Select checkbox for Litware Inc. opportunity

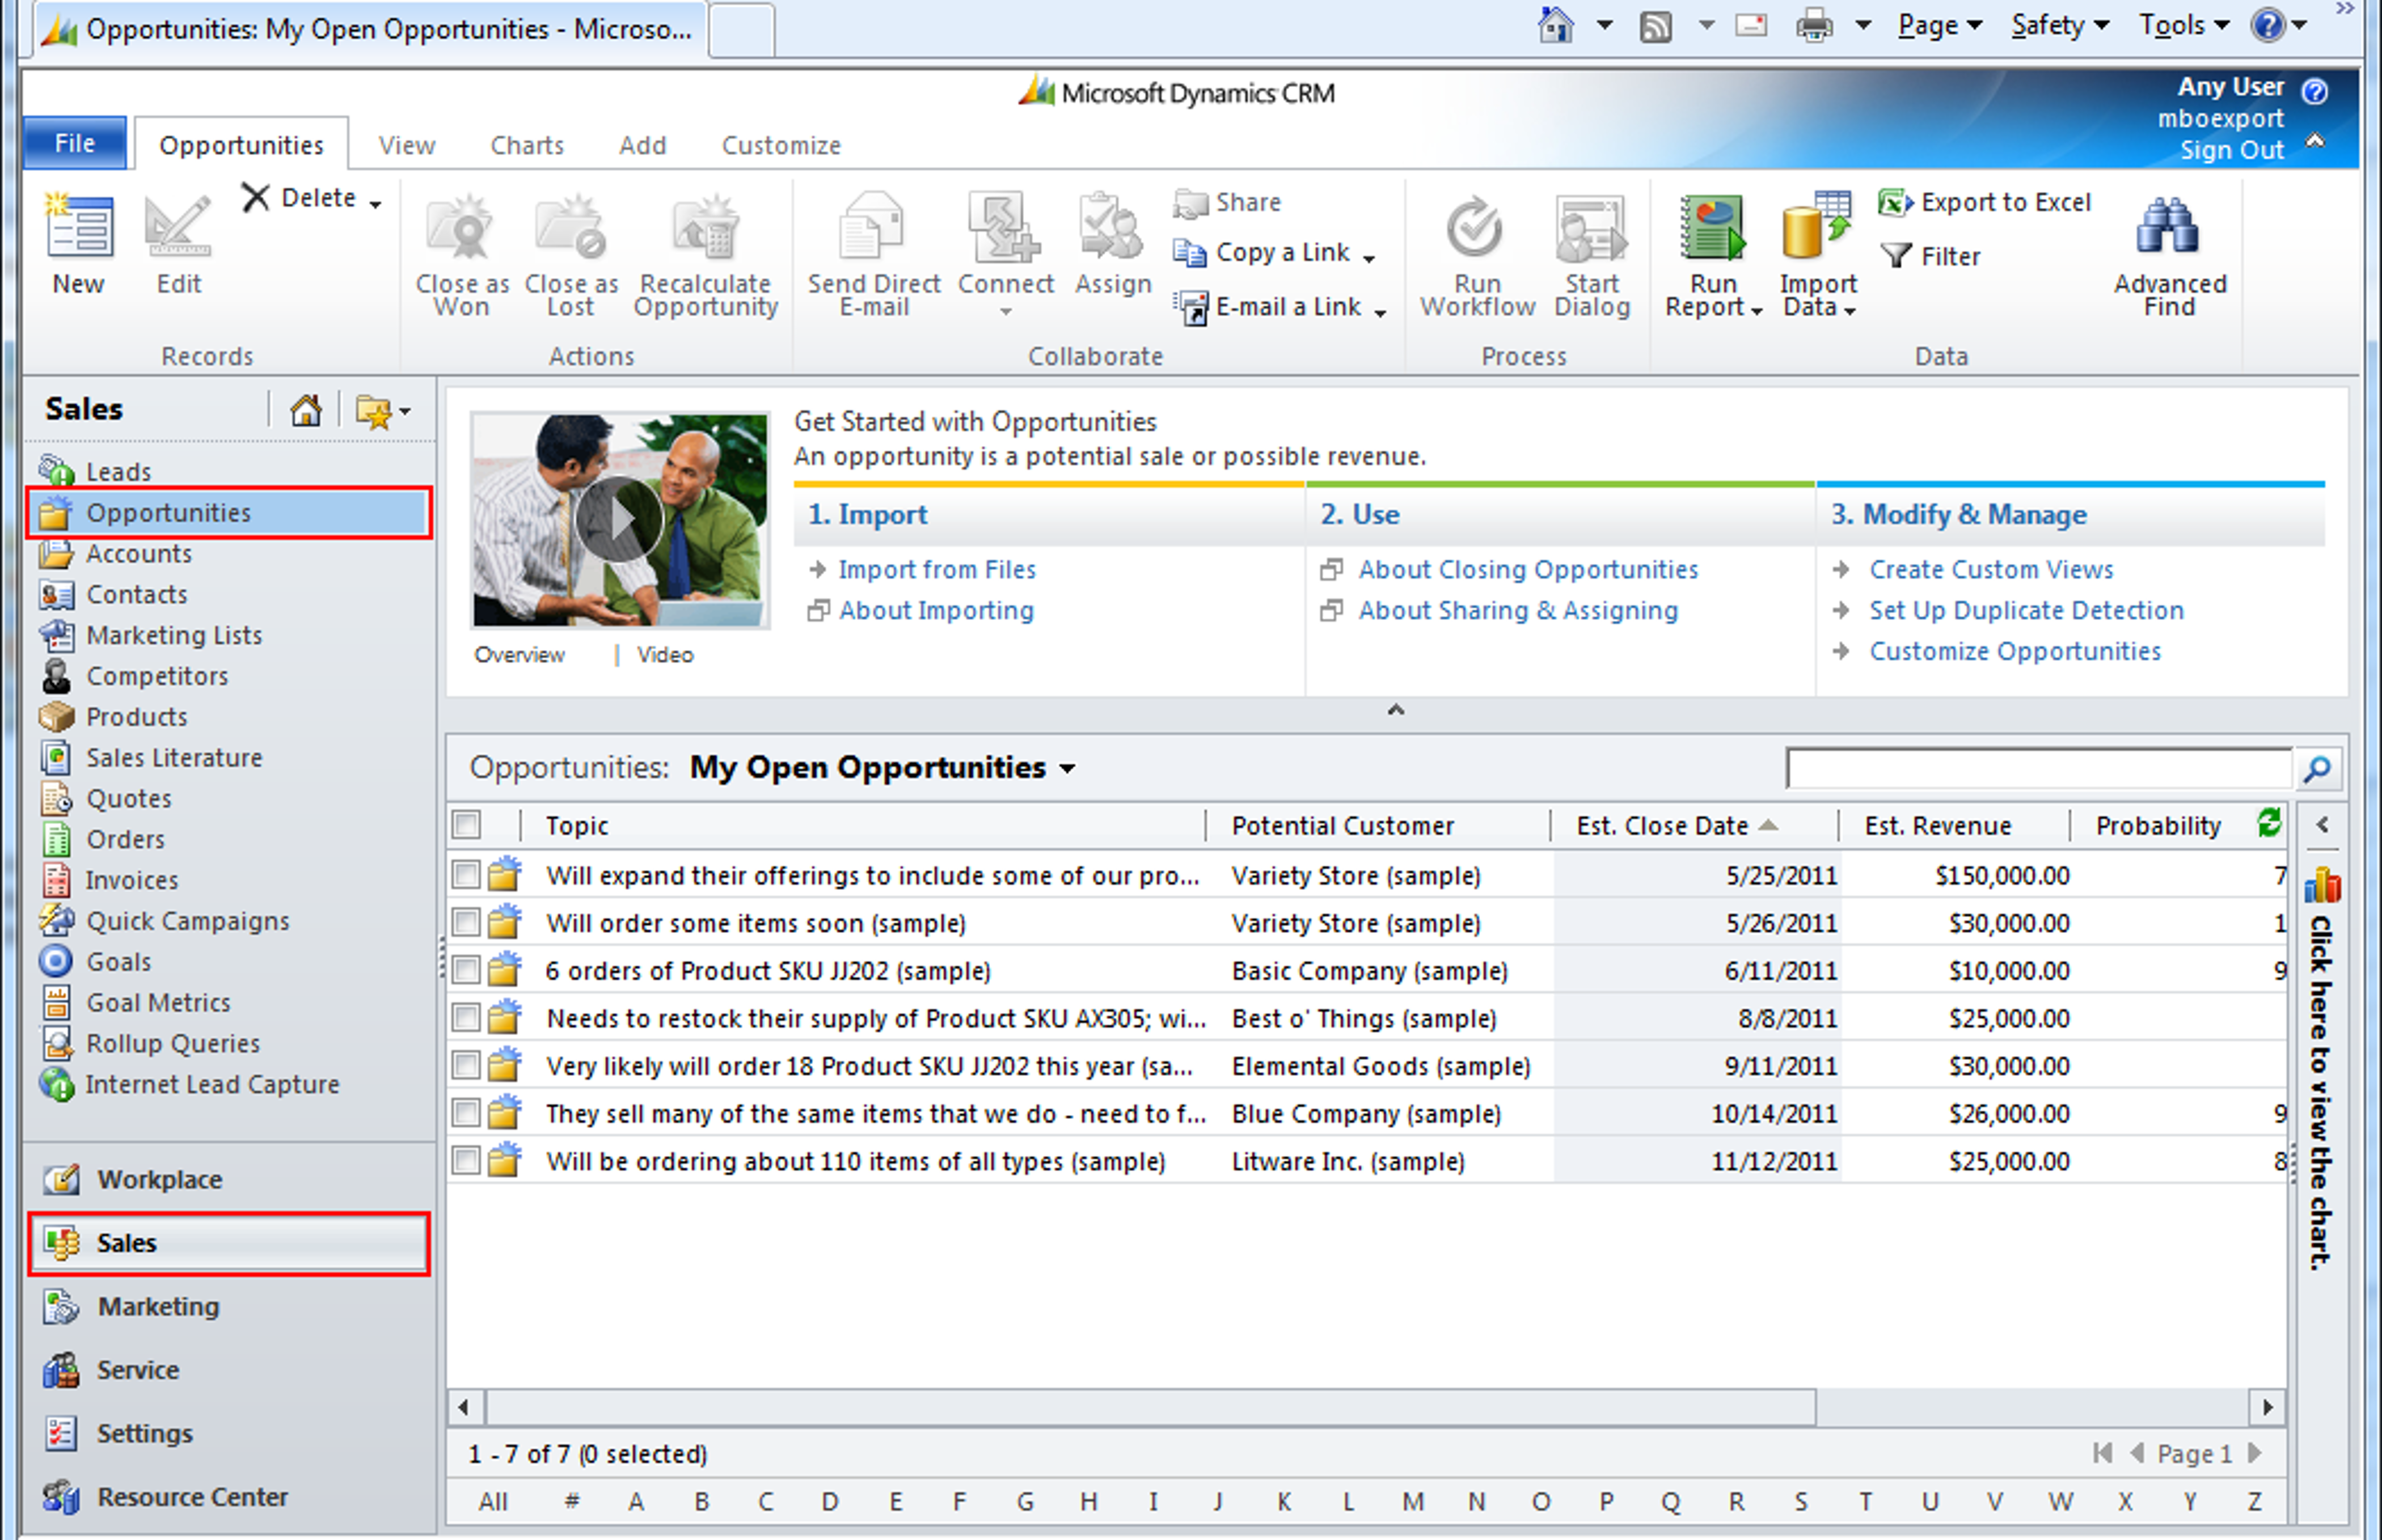(466, 1160)
